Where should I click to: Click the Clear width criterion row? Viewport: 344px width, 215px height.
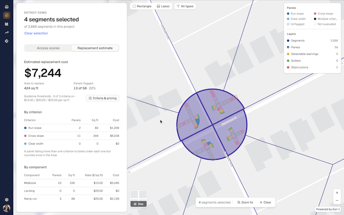(72, 144)
